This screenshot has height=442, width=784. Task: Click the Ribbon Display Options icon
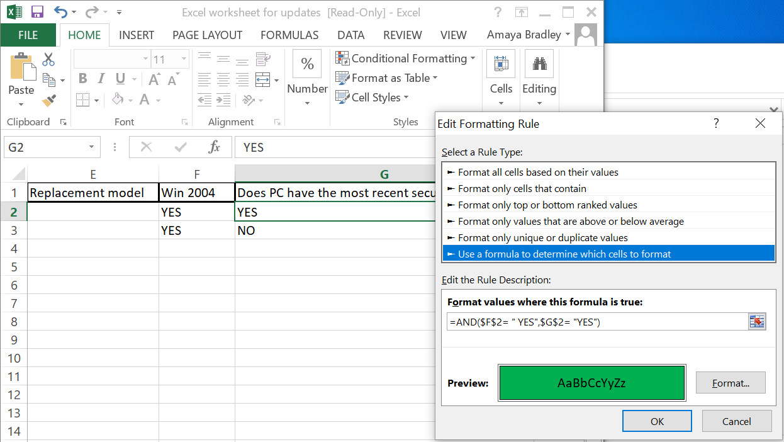(x=521, y=12)
